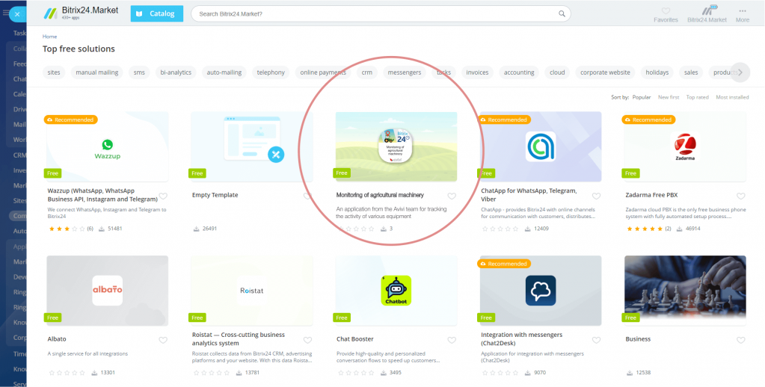Sort solutions by Top rated
The width and height of the screenshot is (765, 387).
697,97
